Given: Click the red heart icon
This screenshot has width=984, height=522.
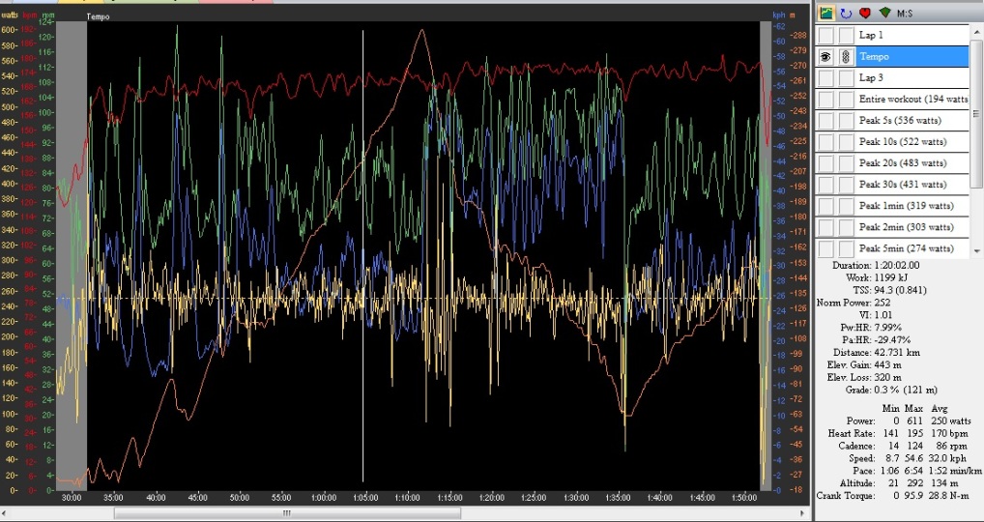Looking at the screenshot, I should coord(866,14).
